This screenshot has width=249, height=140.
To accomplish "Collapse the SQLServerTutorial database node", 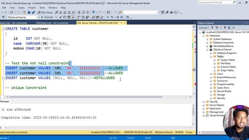I will point(207,50).
